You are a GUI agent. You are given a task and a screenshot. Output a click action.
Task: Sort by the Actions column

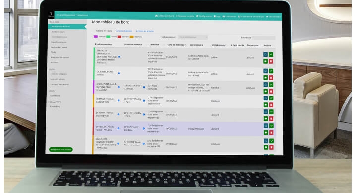click(x=268, y=46)
